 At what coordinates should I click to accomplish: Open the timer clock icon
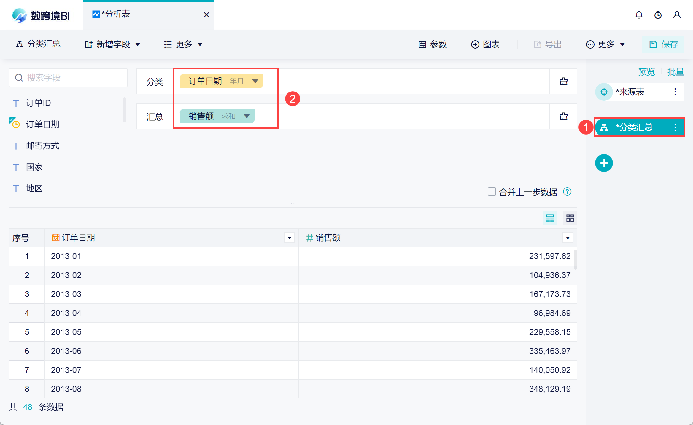point(658,15)
